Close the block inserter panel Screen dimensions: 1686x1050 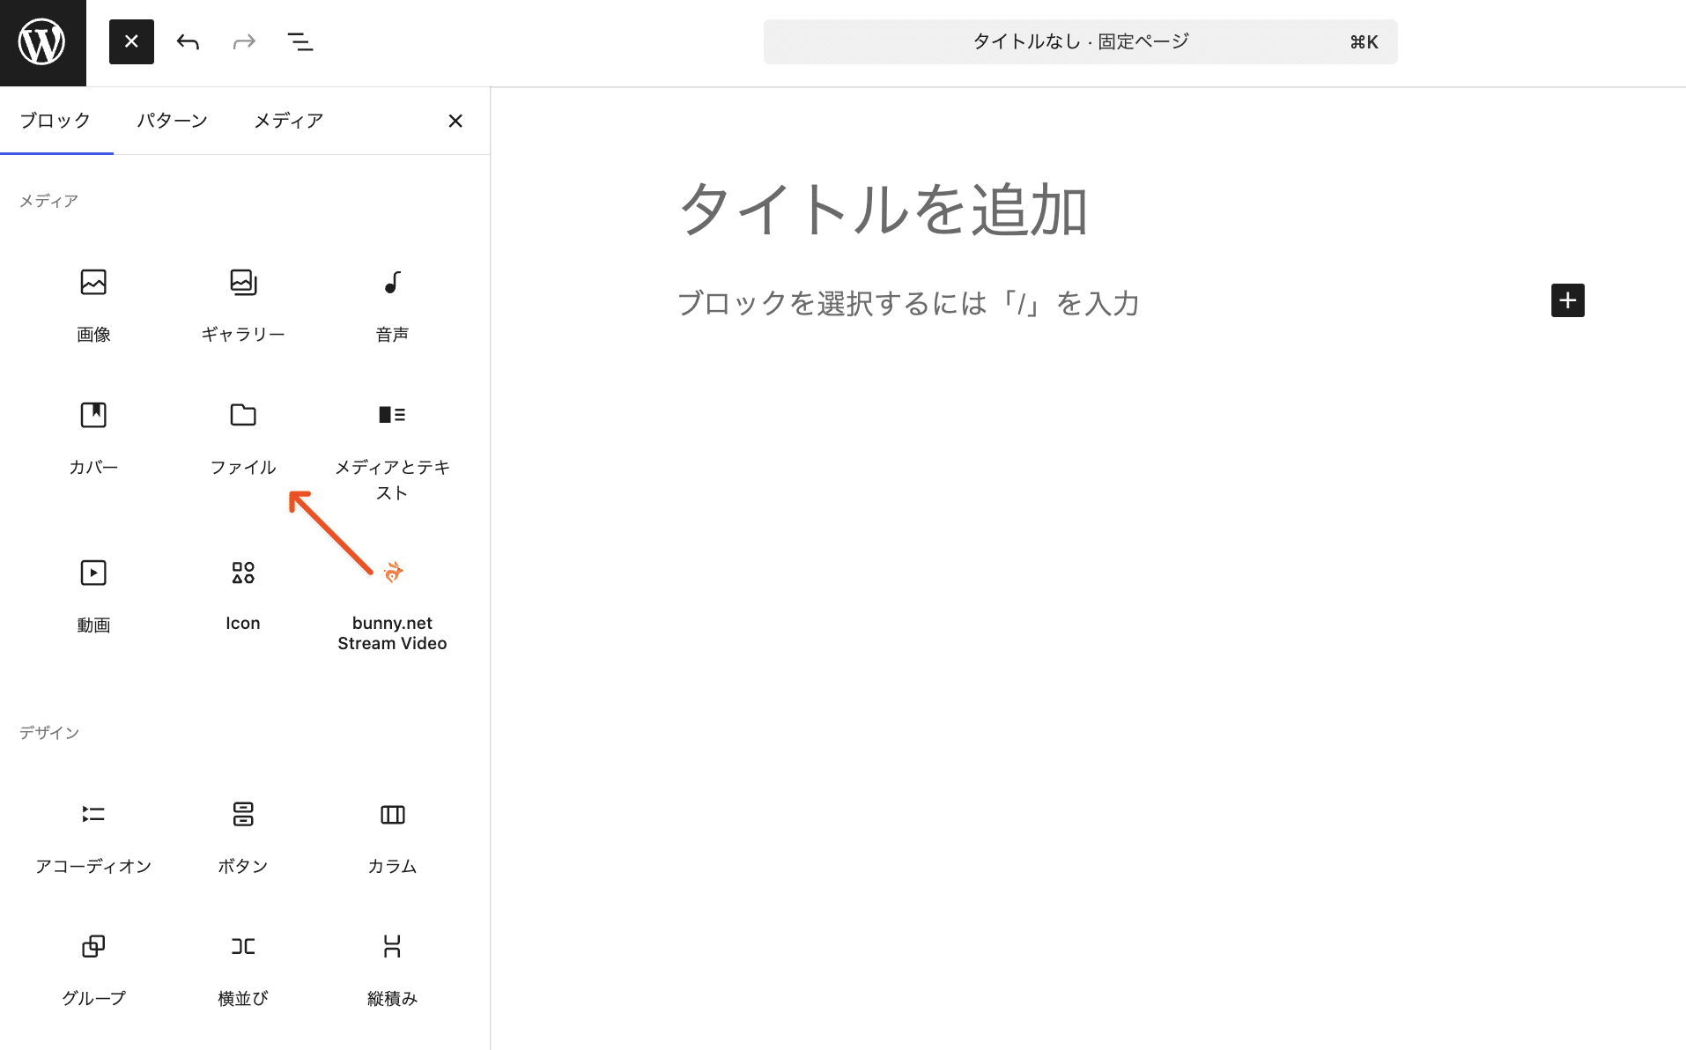(455, 121)
